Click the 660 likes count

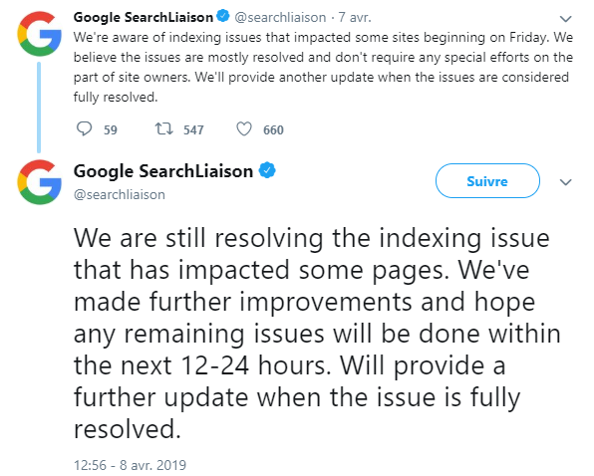click(x=273, y=129)
